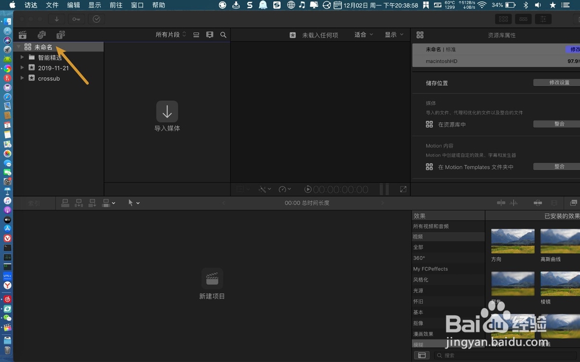Toggle audio skimming in the timeline toolbar
The image size is (580, 362).
click(514, 203)
